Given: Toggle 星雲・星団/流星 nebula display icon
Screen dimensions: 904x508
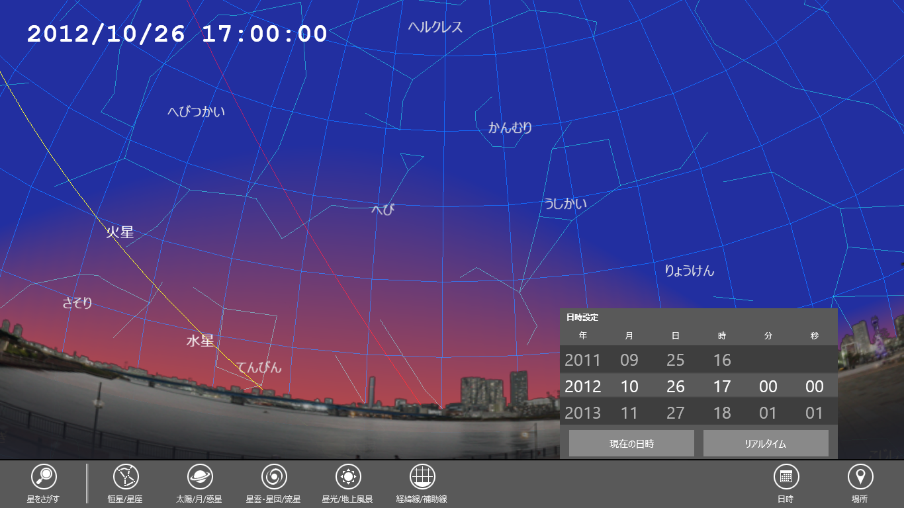Looking at the screenshot, I should pos(273,476).
